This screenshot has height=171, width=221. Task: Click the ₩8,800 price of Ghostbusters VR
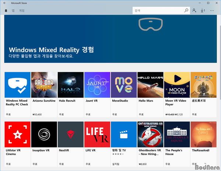point(143,164)
